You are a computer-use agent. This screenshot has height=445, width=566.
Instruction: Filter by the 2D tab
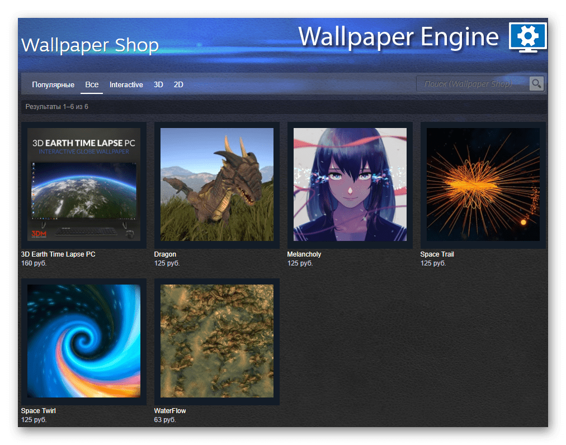pyautogui.click(x=178, y=85)
